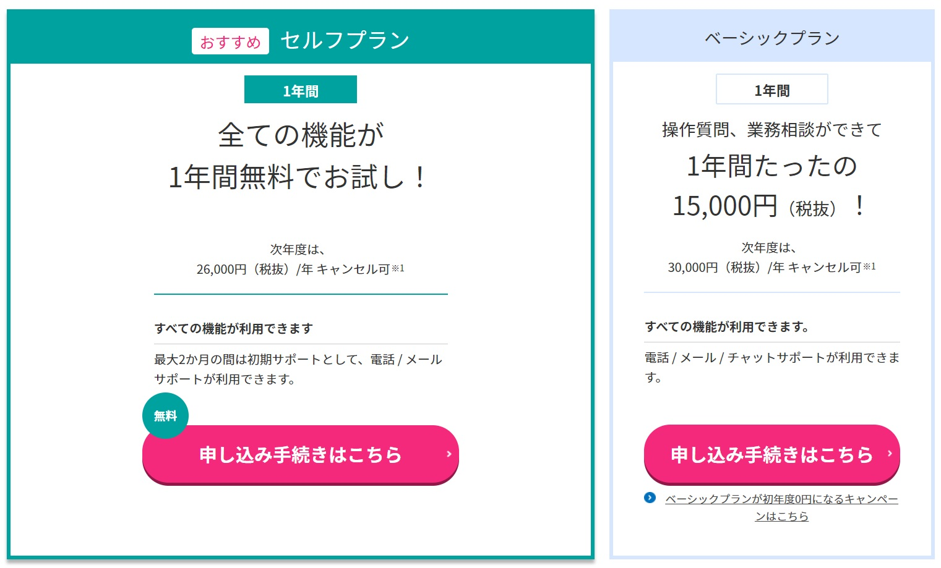Viewport: 941px width, 568px height.
Task: Click the Self Plan apply button
Action: (300, 455)
